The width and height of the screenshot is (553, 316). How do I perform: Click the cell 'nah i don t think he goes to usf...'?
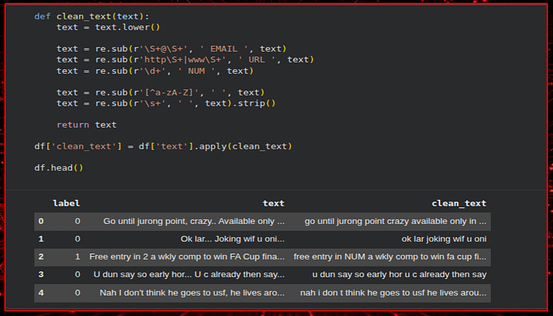point(393,293)
